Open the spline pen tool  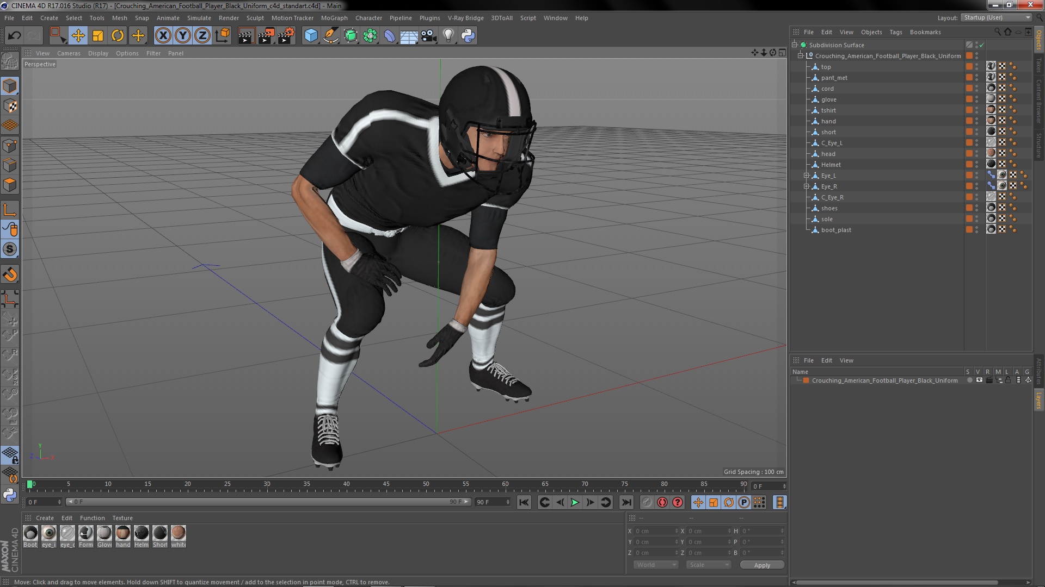coord(330,36)
